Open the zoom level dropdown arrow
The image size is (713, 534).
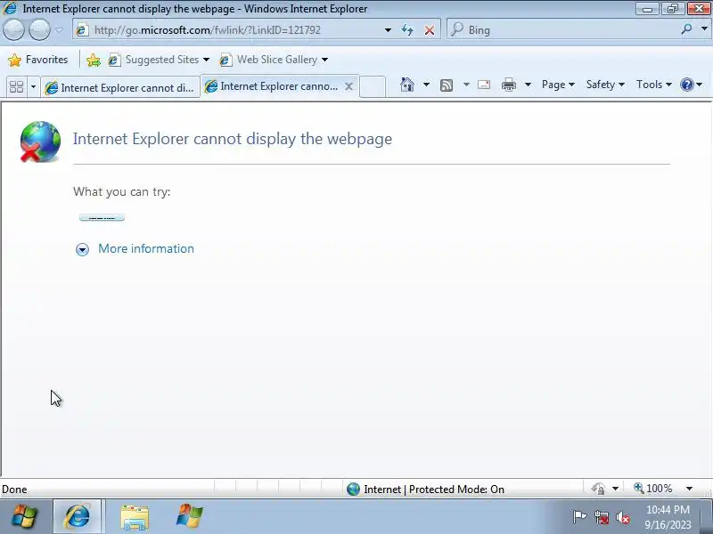click(x=689, y=489)
